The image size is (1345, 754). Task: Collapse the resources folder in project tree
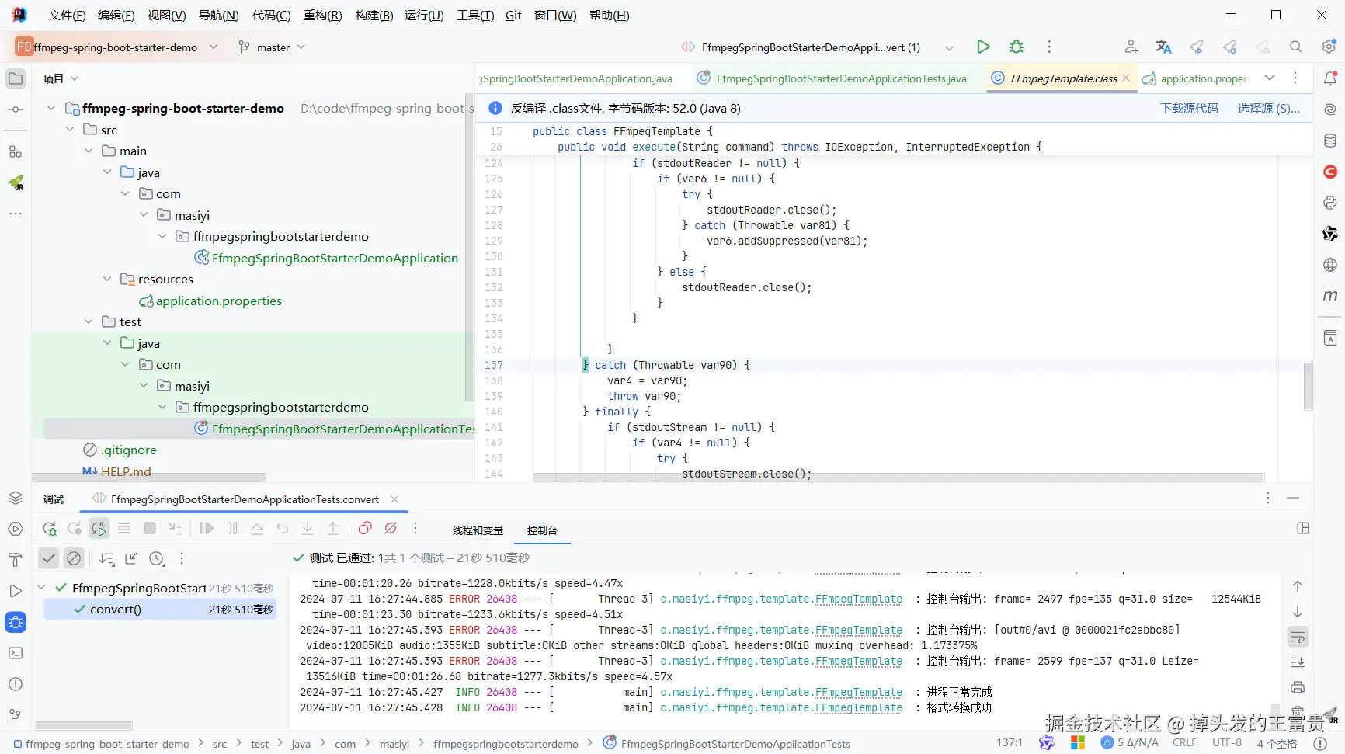[107, 279]
